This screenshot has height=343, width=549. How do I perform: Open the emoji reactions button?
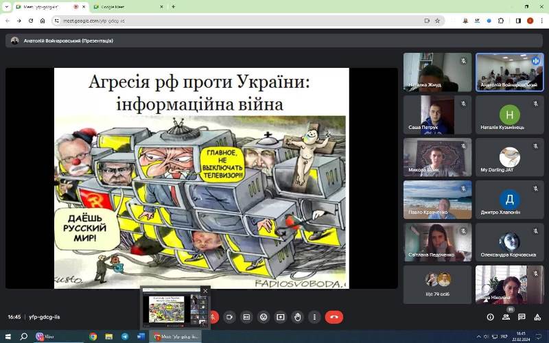point(264,317)
